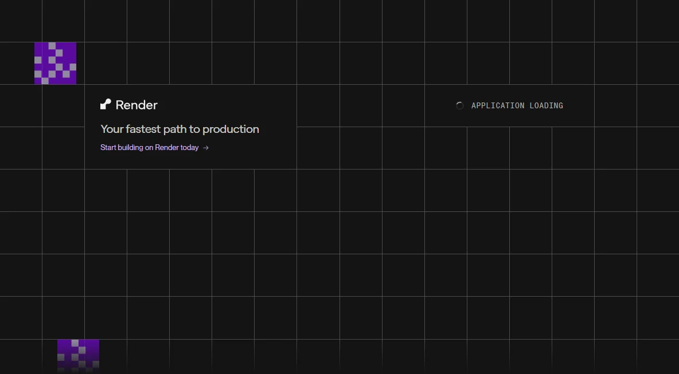679x374 pixels.
Task: Click the Your fastest path to production heading
Action: 179,129
